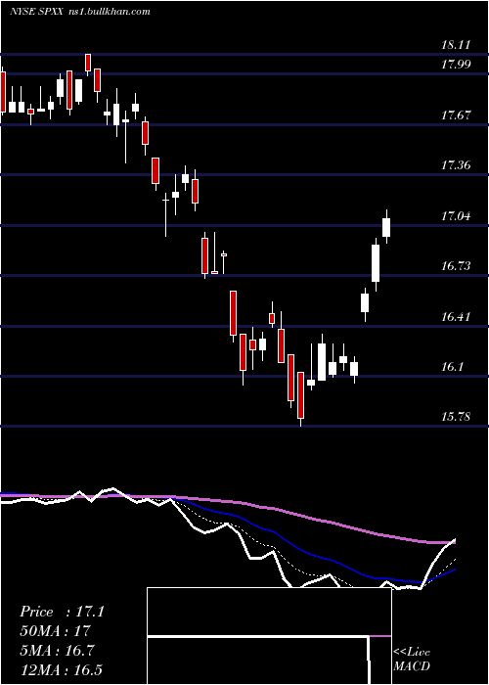The image size is (489, 685).
Task: Click the lowest red candlestick touching 15.78
Action: (x=300, y=398)
